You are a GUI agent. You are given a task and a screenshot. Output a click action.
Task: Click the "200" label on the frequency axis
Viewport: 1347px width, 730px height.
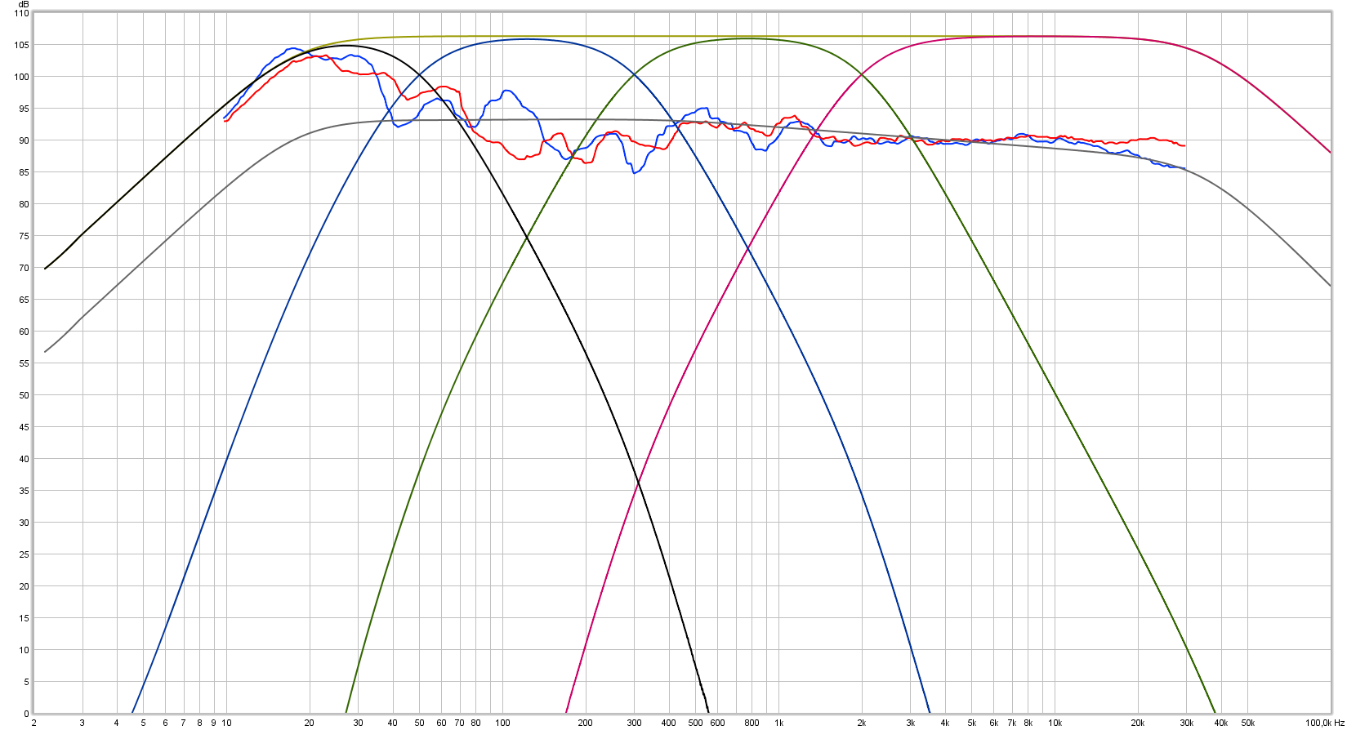[x=585, y=723]
